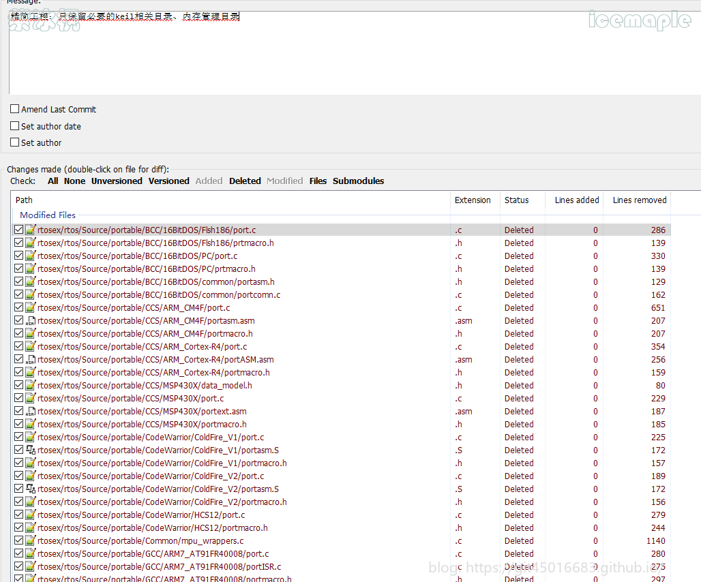
Task: Sort by Path column header
Action: 230,200
